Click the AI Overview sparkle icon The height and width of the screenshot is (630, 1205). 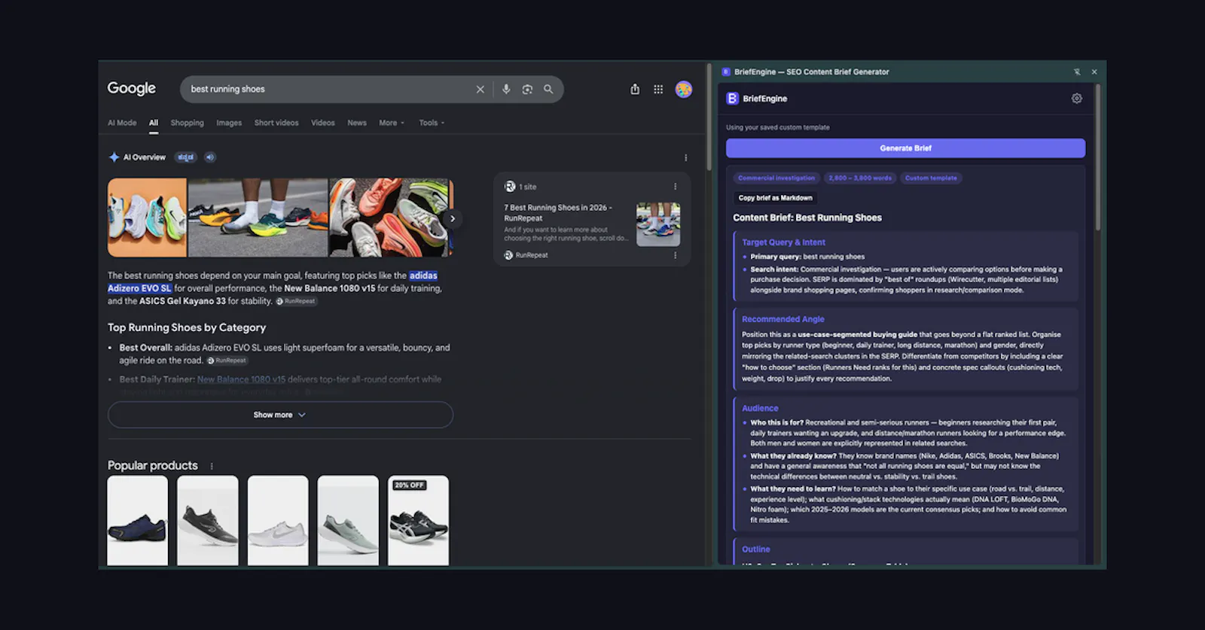(114, 157)
